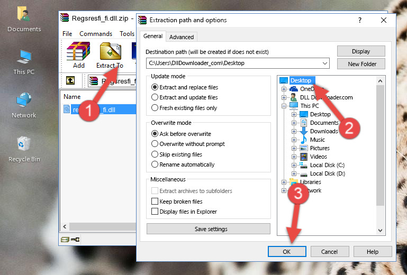The height and width of the screenshot is (275, 407).
Task: Collapse the This PC tree node
Action: [284, 106]
